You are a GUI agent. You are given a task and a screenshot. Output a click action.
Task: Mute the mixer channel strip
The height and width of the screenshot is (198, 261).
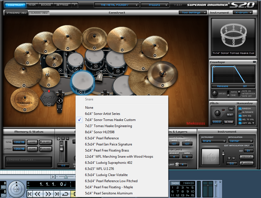point(67,138)
